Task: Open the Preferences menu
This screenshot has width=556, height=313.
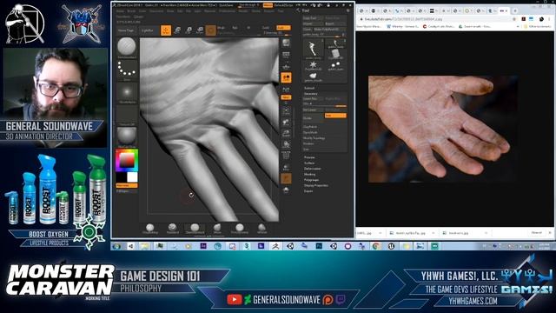Action: 227,11
